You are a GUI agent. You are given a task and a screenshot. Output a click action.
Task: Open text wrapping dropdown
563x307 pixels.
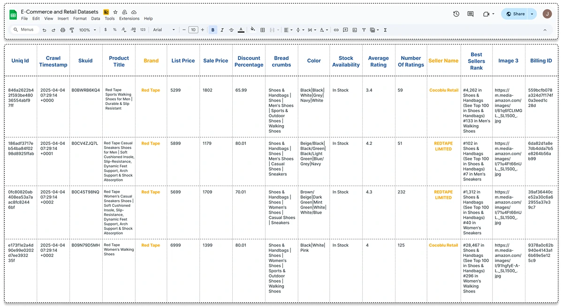click(x=312, y=30)
